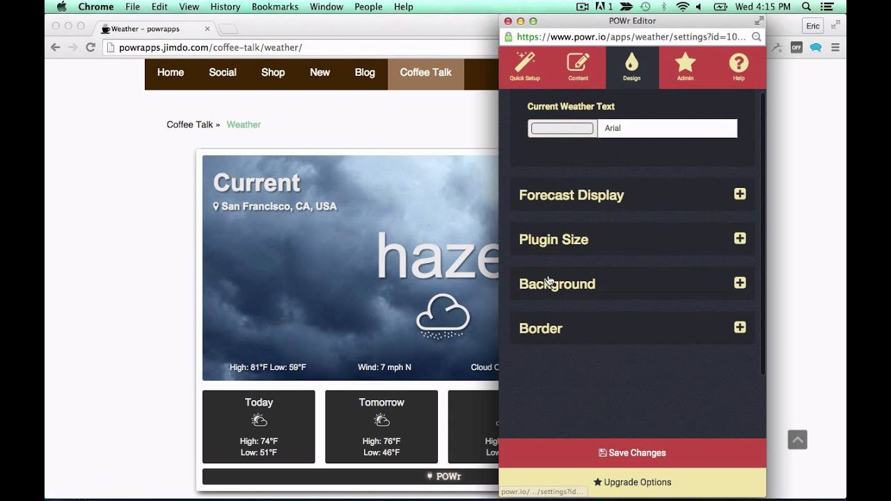Viewport: 891px width, 501px height.
Task: Click Upgrade Options button
Action: (x=632, y=482)
